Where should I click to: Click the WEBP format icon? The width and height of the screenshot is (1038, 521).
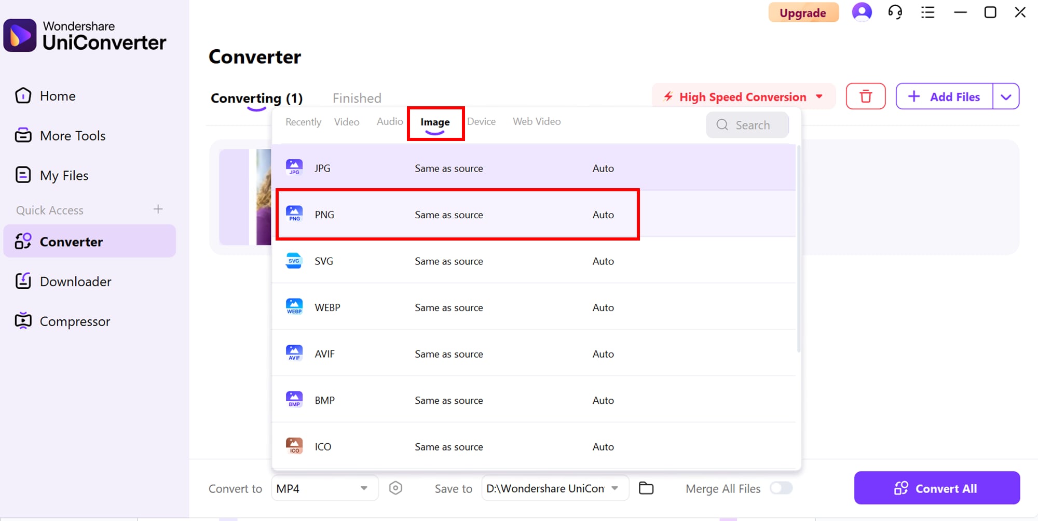pos(294,307)
